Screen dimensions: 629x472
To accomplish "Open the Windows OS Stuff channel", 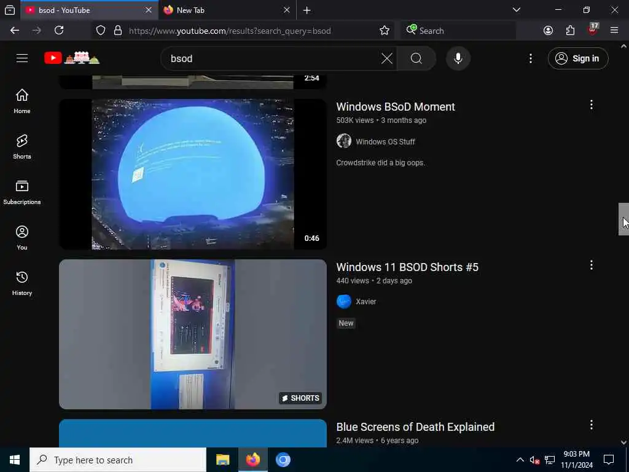I will click(385, 142).
